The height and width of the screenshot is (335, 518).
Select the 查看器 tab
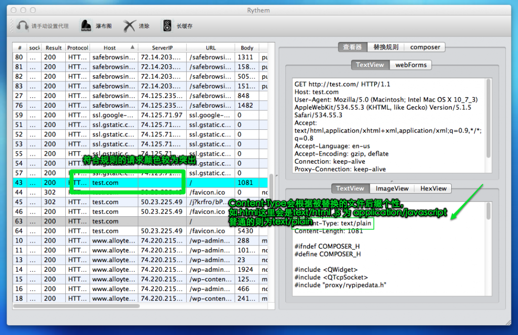[x=353, y=47]
